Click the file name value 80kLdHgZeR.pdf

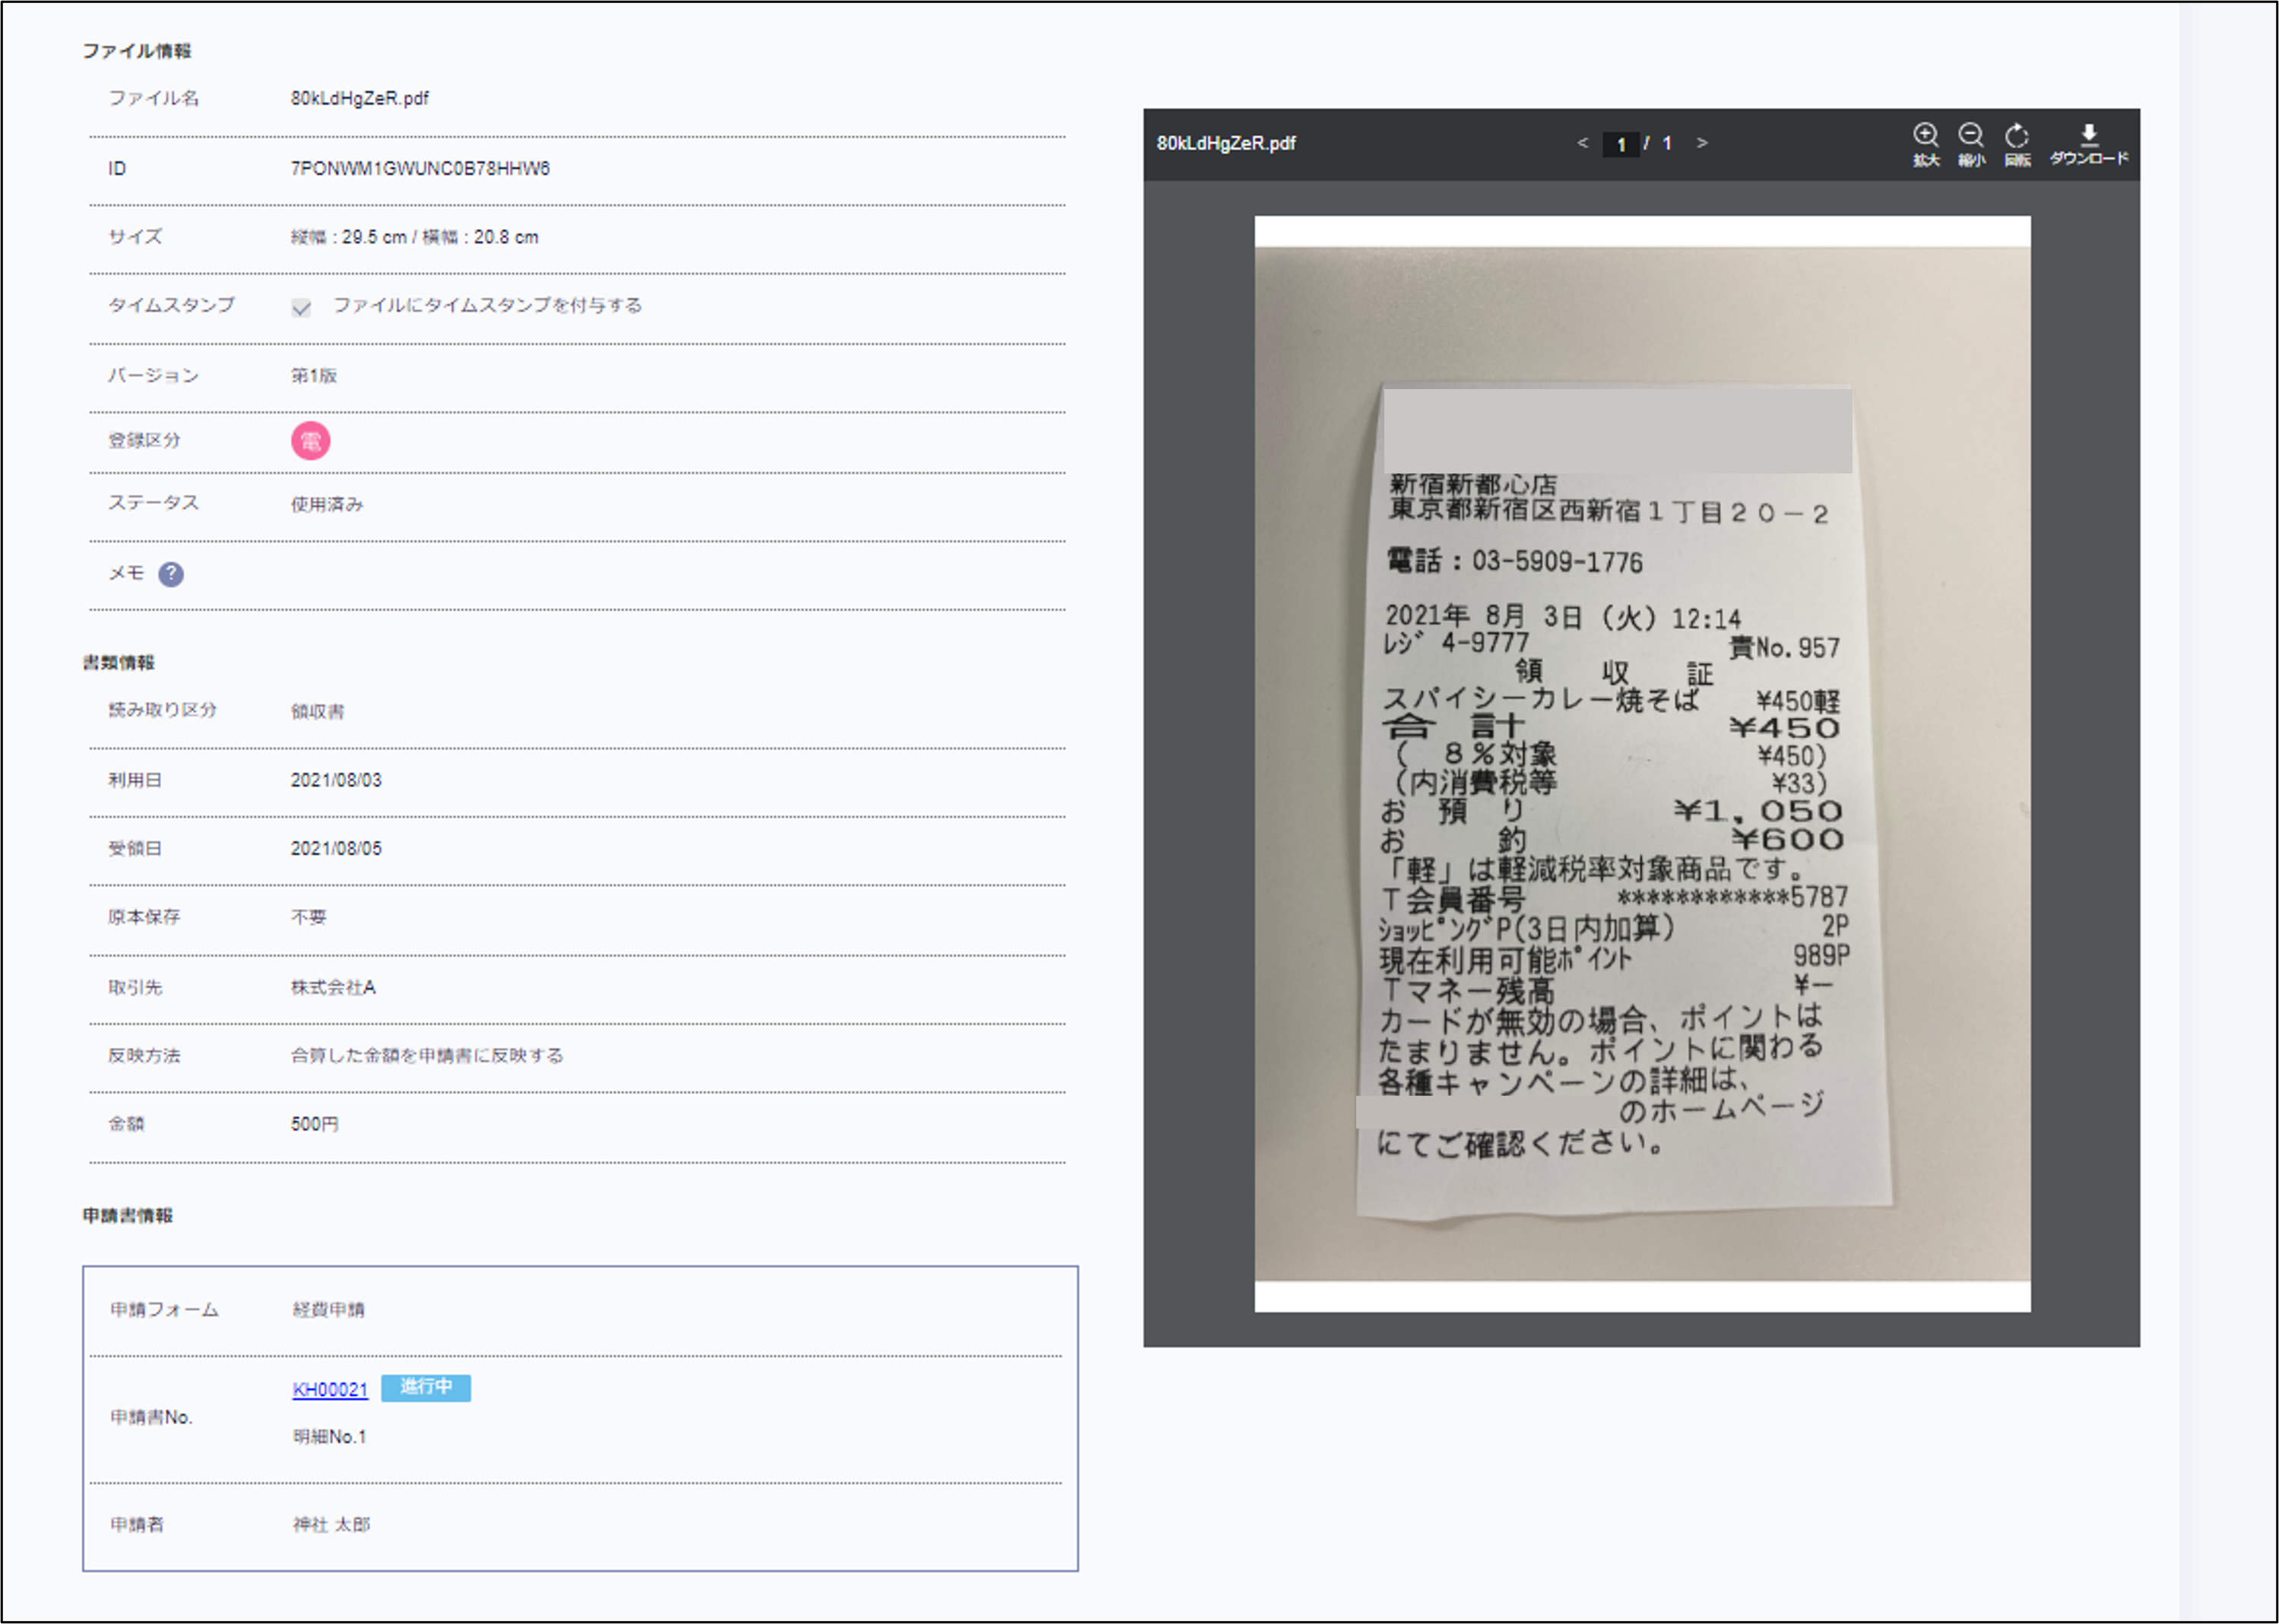pos(360,98)
